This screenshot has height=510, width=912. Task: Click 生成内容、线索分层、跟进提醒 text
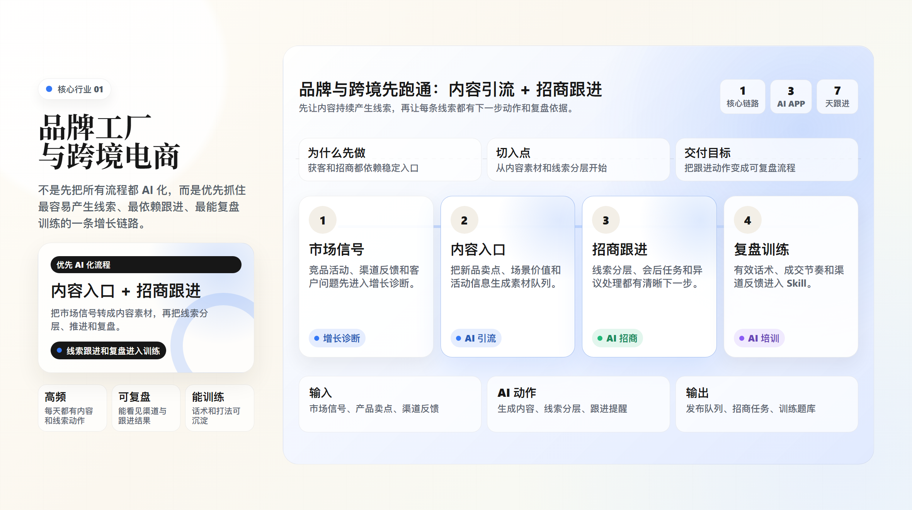562,409
